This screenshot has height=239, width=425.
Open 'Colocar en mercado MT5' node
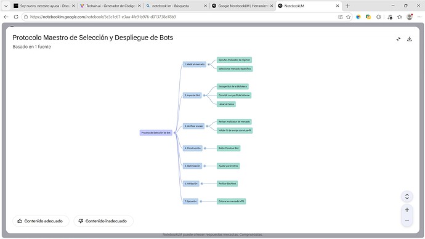[231, 201]
